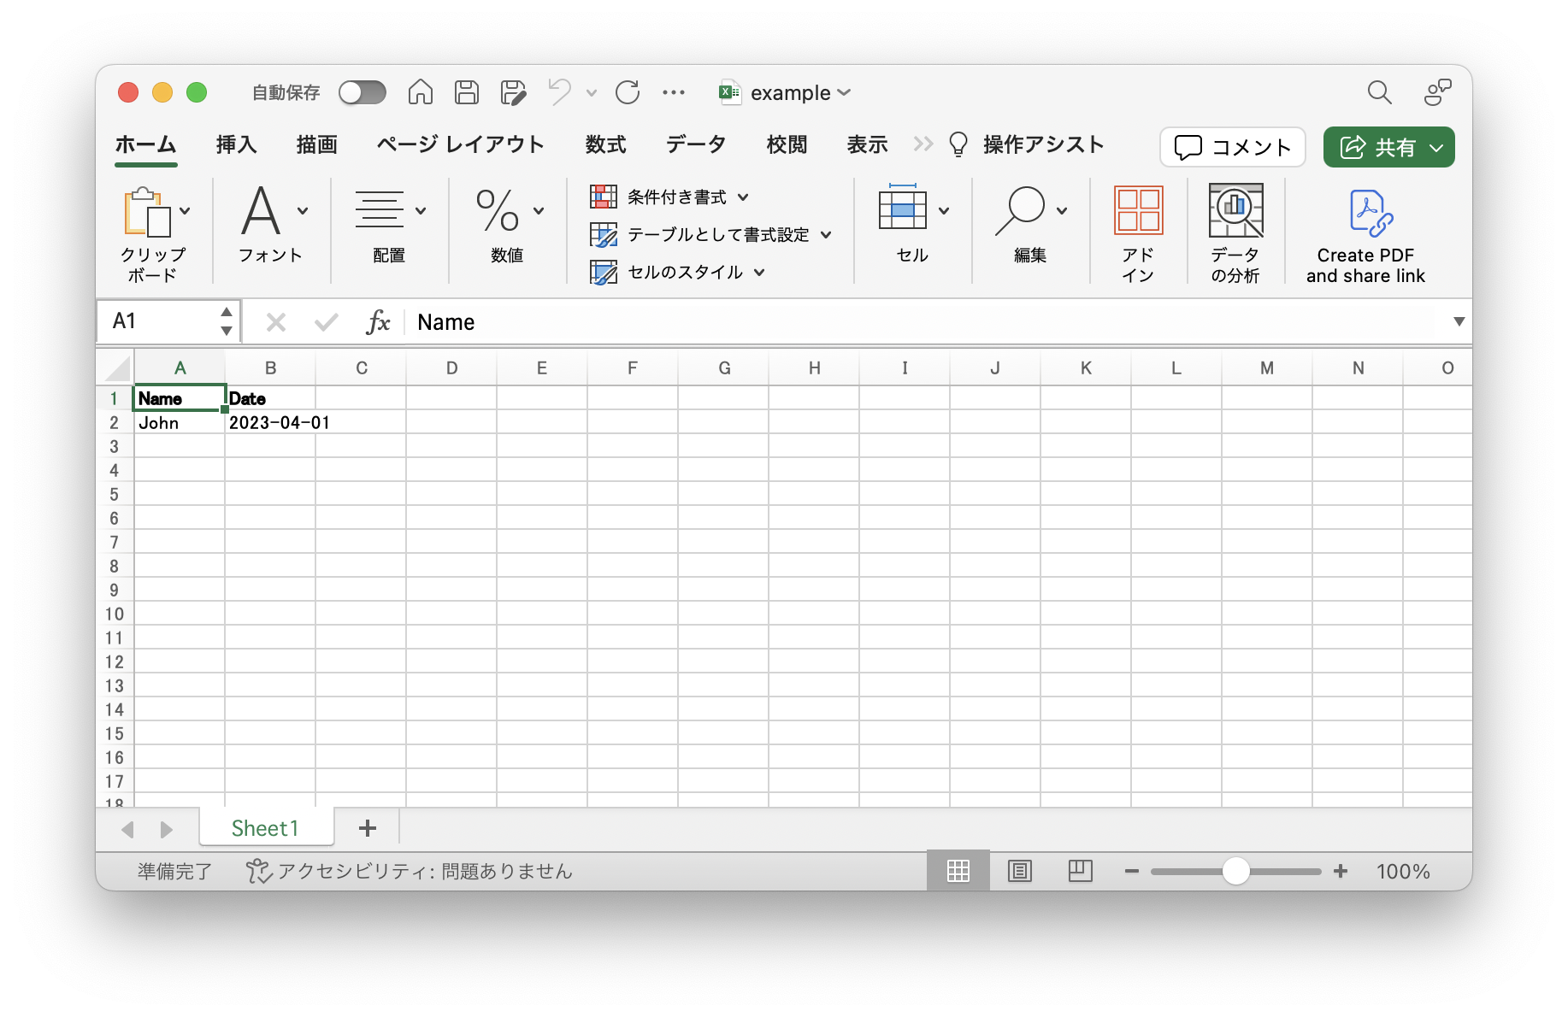Image resolution: width=1568 pixels, height=1017 pixels.
Task: Open the Page Layout (ページ レイアウト) tab
Action: pos(460,144)
